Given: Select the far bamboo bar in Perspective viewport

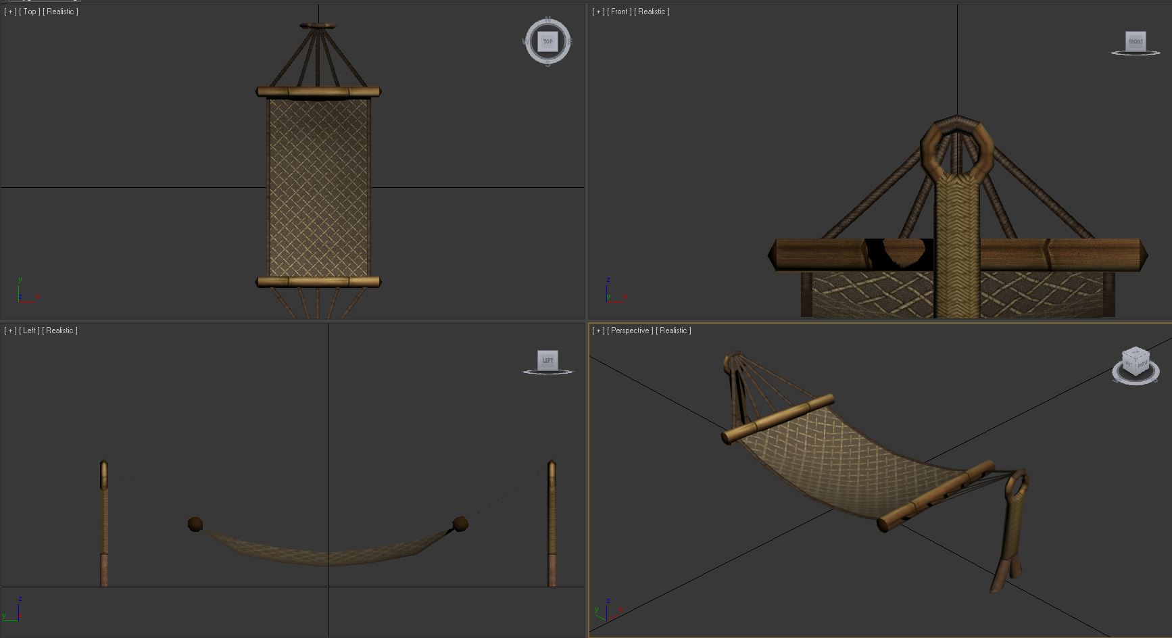Looking at the screenshot, I should tap(778, 420).
